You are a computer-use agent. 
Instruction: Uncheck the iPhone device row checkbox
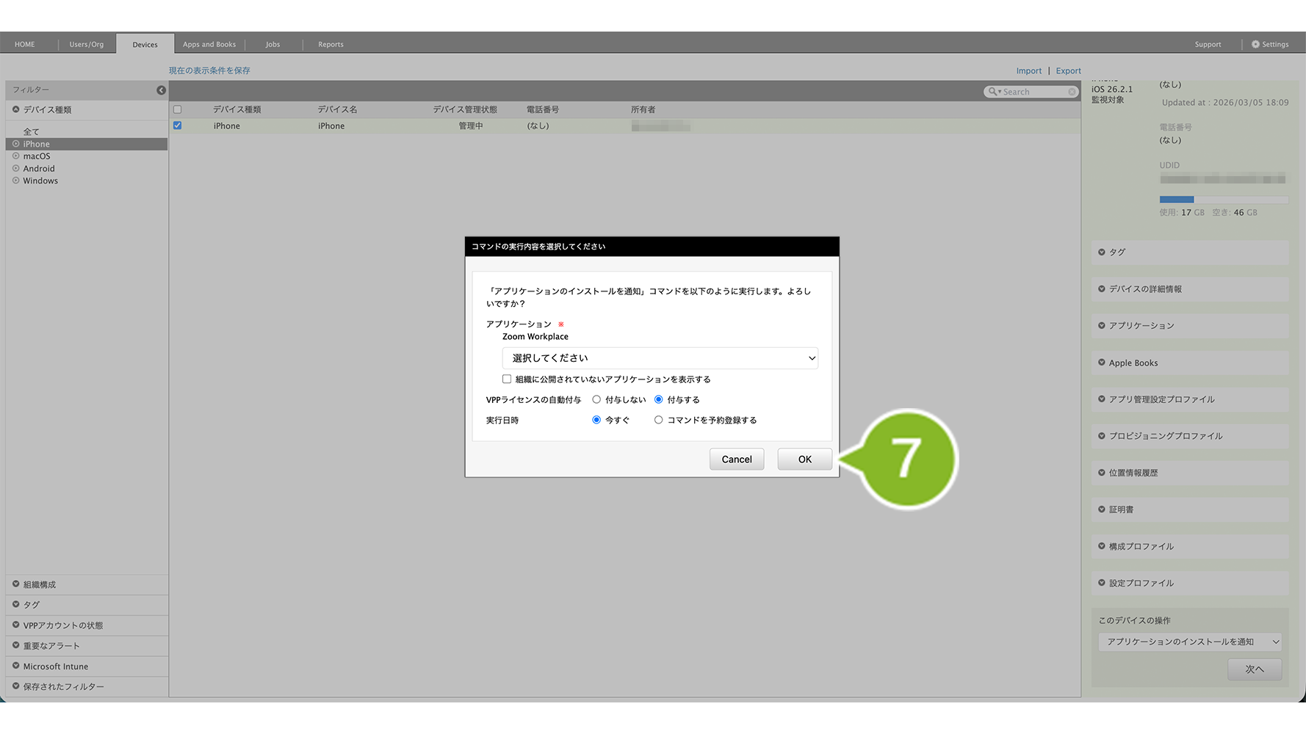tap(177, 126)
